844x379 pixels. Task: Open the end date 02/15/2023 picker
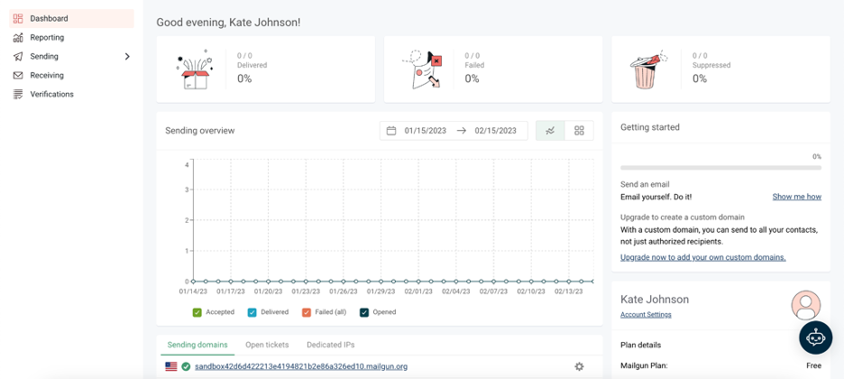[x=495, y=131]
